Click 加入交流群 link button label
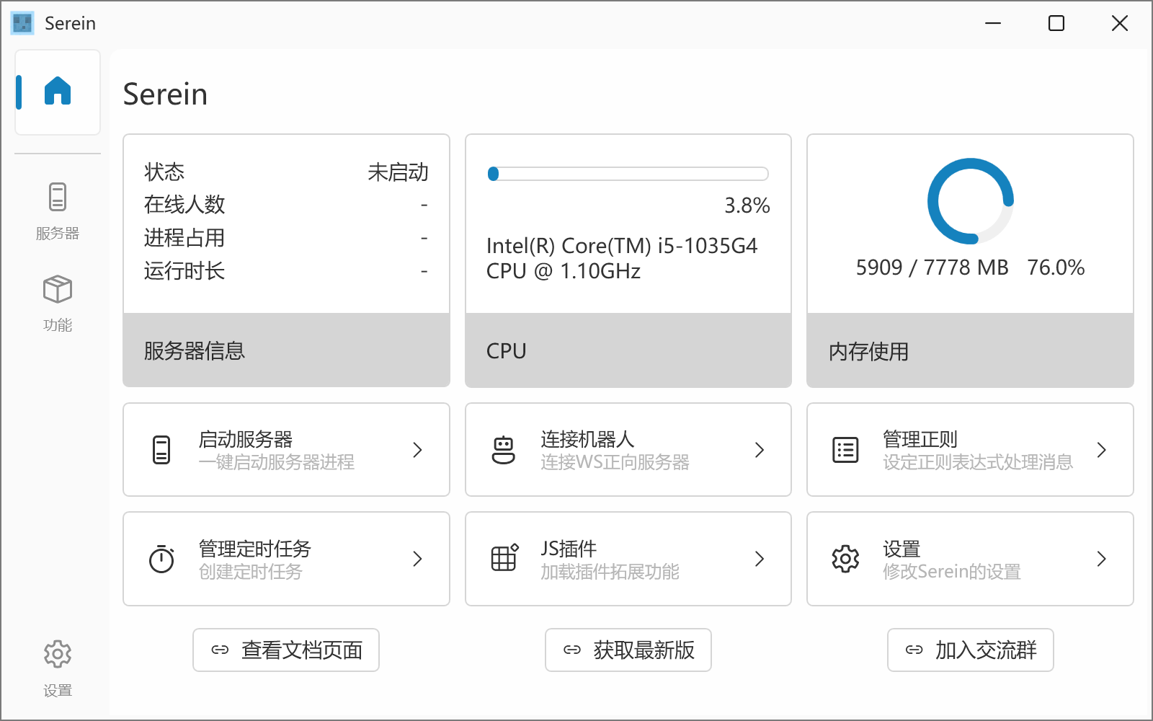The image size is (1153, 721). (x=986, y=650)
